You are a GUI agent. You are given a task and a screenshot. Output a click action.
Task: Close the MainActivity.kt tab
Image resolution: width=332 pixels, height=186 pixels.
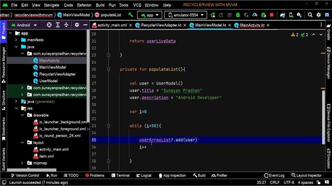(x=268, y=25)
